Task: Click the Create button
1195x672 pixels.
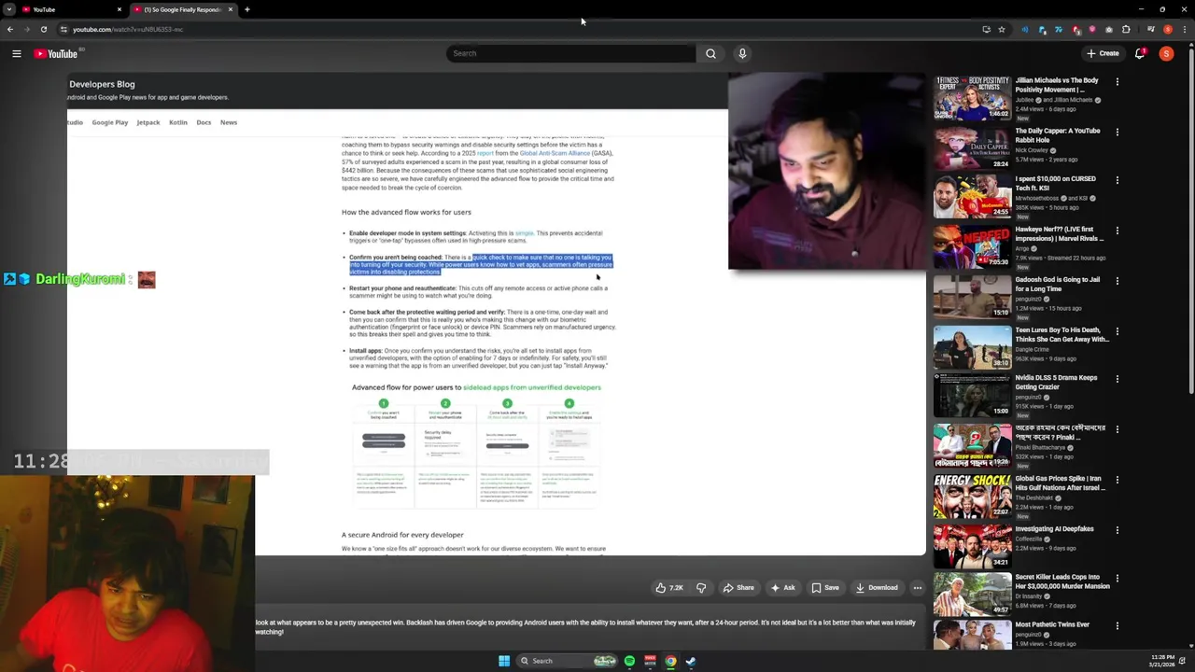Action: click(1103, 53)
